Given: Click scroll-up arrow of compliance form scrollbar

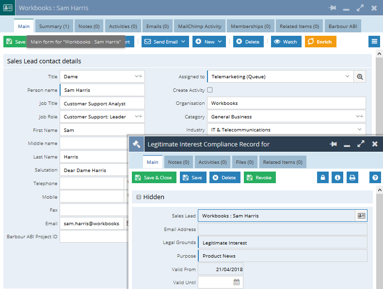Looking at the screenshot, I should (x=379, y=190).
